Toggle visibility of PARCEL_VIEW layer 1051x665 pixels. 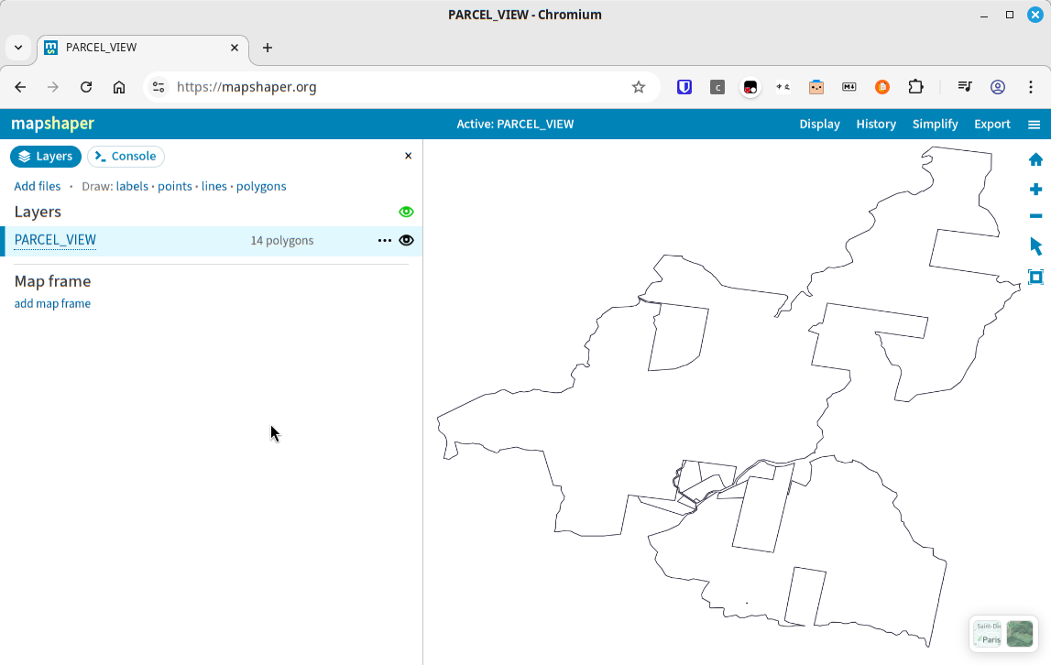(x=406, y=241)
